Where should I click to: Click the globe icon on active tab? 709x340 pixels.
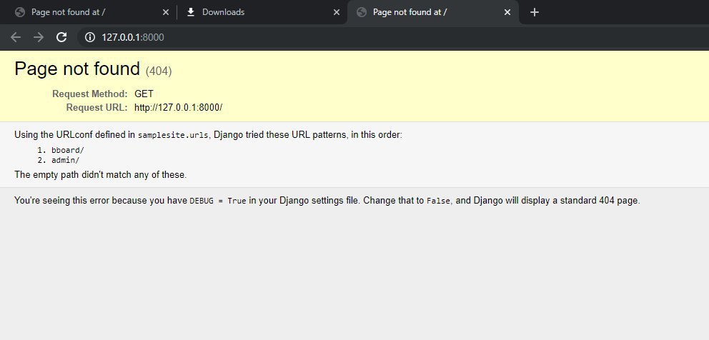tap(361, 12)
